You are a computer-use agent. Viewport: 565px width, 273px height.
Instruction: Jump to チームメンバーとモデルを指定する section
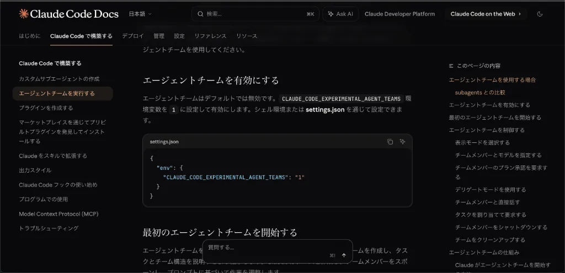(x=498, y=155)
